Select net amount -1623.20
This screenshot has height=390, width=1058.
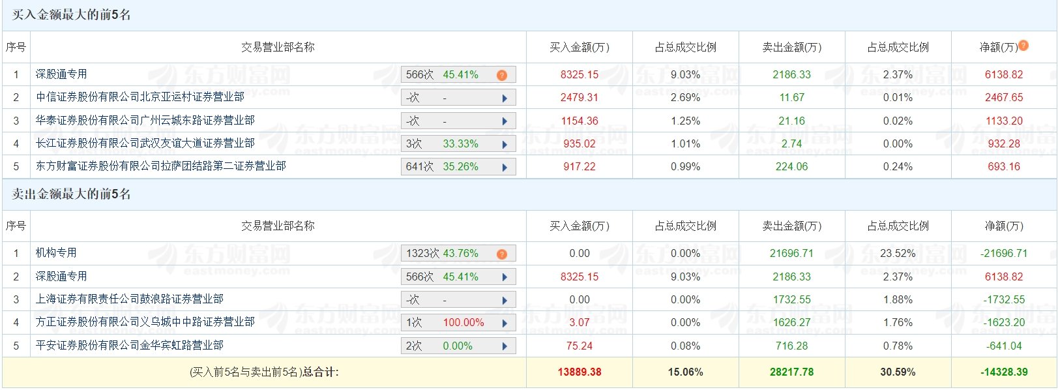[x=1004, y=323]
